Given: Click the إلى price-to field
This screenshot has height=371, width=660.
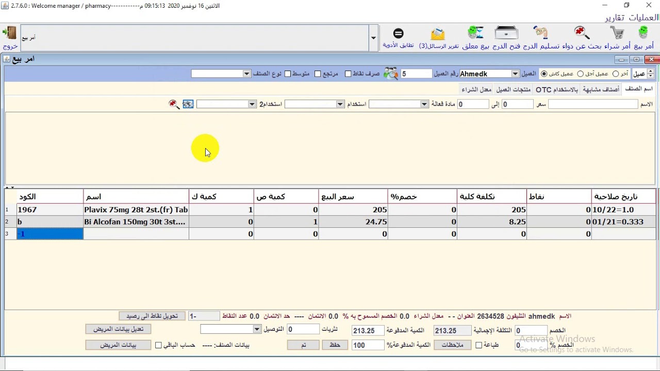Looking at the screenshot, I should (x=473, y=104).
